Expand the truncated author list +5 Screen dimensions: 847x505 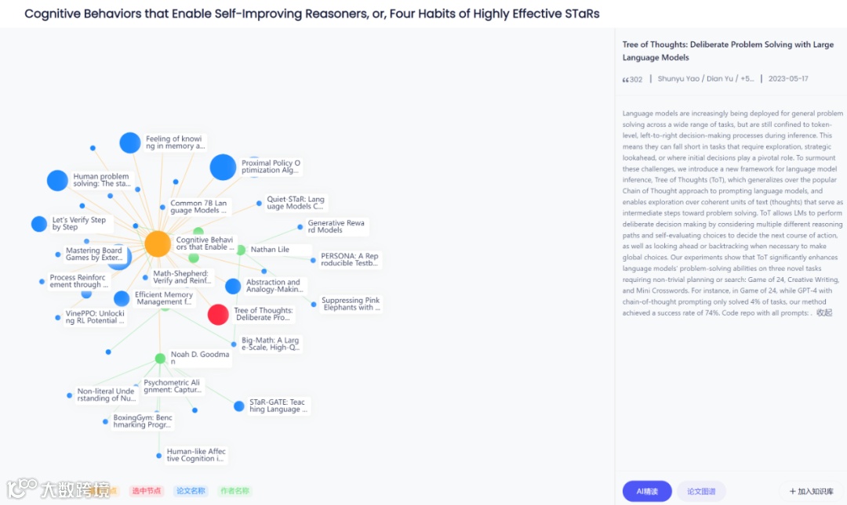click(x=747, y=79)
